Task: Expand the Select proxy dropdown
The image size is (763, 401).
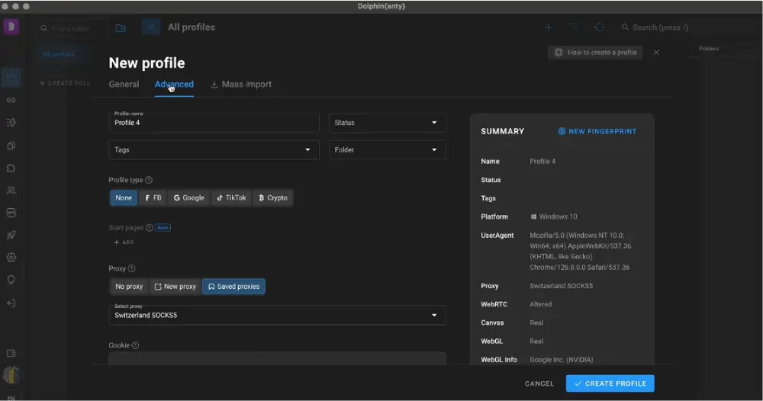Action: [278, 315]
